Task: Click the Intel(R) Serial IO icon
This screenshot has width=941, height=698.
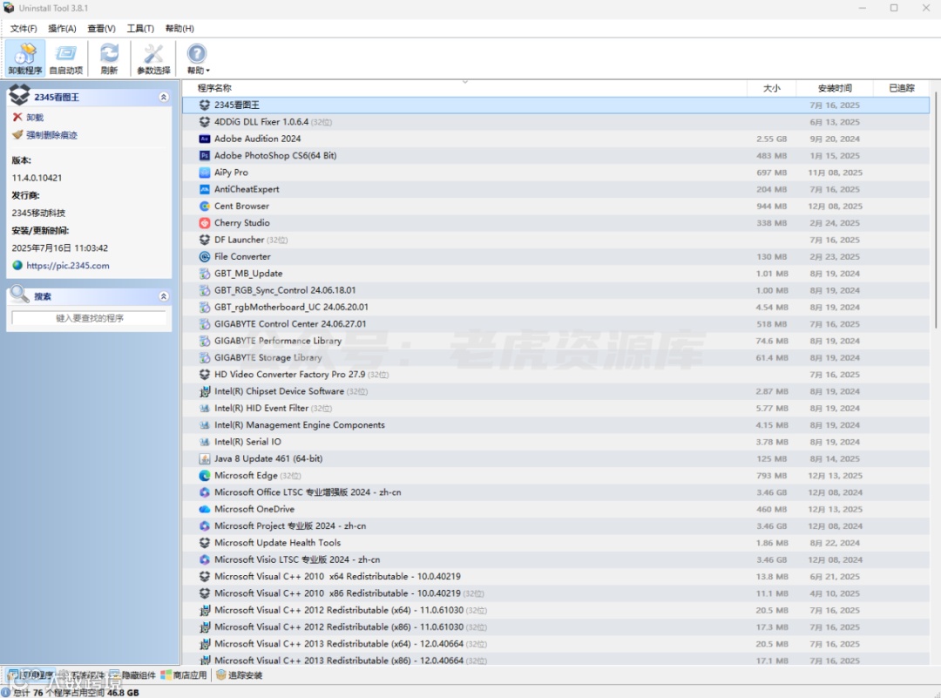Action: [x=205, y=442]
